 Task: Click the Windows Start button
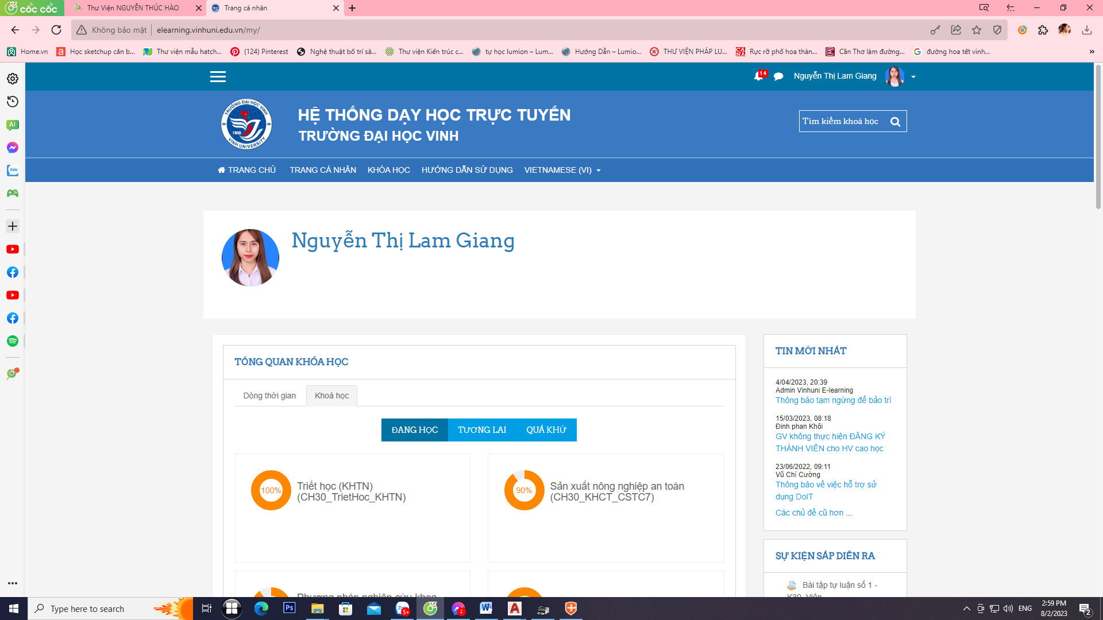coord(14,609)
